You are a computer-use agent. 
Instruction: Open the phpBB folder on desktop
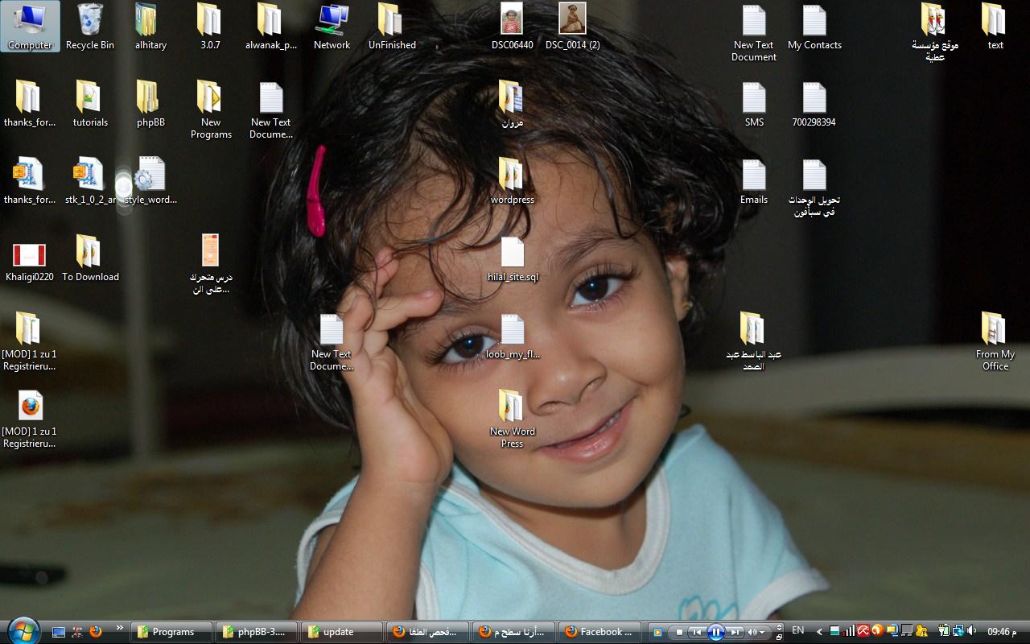point(150,103)
